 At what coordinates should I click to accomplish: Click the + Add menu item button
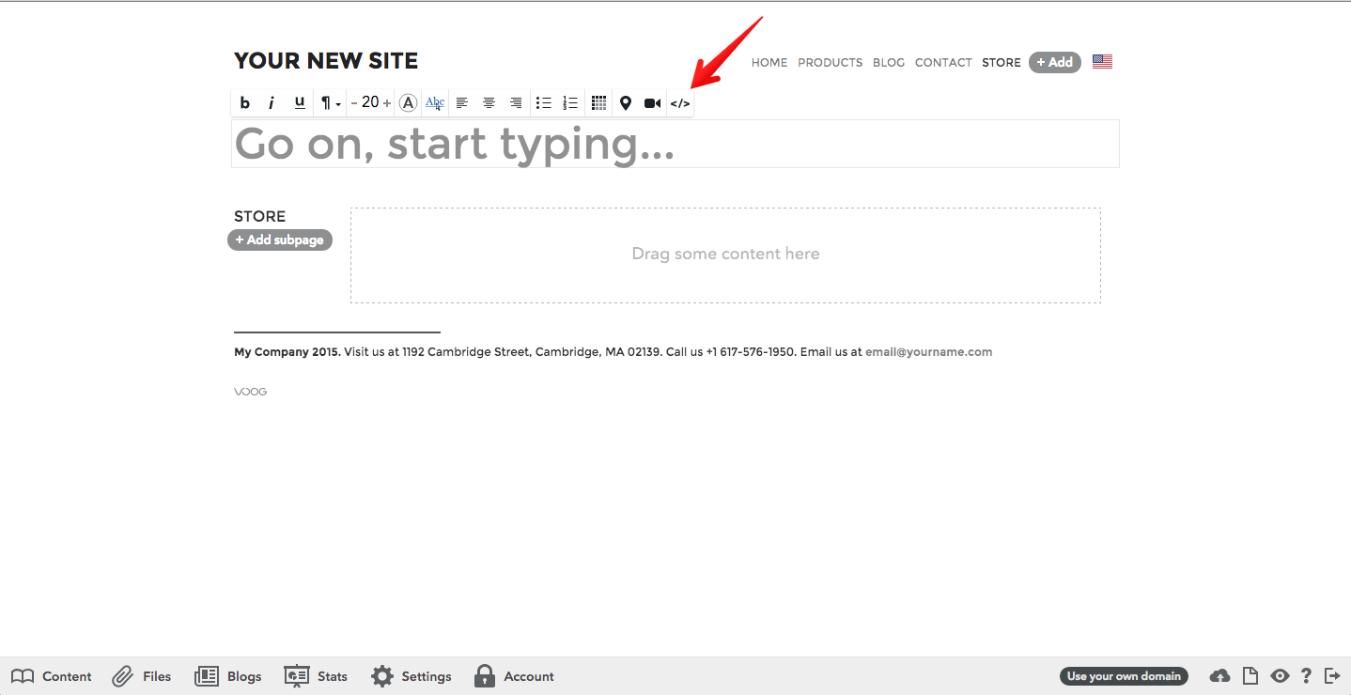1055,62
